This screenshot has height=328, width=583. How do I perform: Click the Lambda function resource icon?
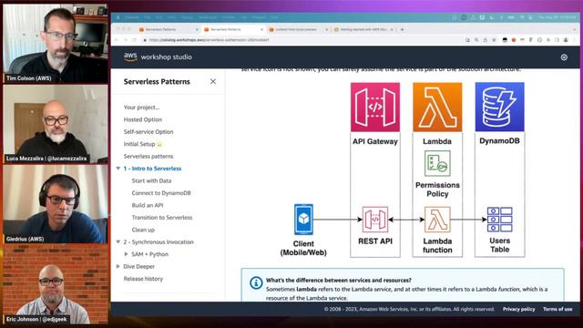[x=437, y=220]
